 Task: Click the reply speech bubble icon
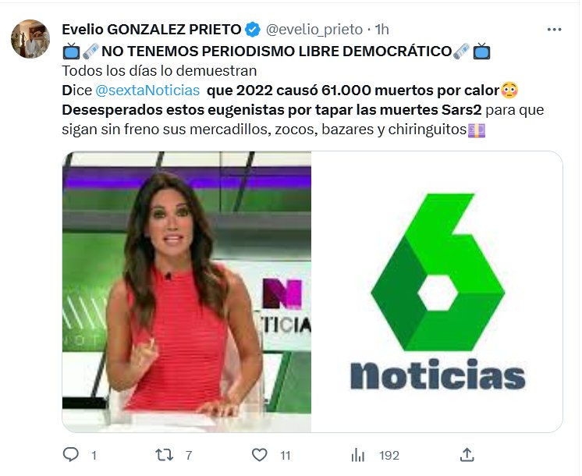coord(70,454)
